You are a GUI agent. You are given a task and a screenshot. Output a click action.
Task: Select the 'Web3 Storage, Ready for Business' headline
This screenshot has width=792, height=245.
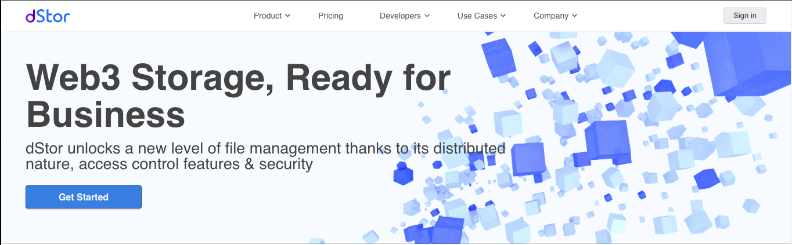pos(238,96)
